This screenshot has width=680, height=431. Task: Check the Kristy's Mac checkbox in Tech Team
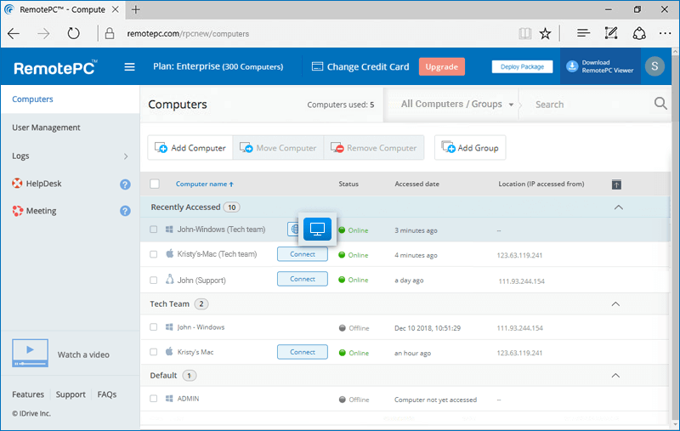(154, 352)
